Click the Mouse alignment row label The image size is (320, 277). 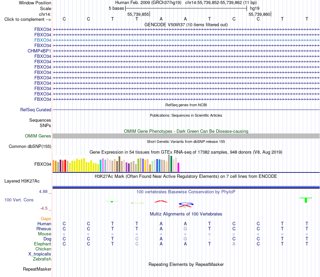coord(44,234)
